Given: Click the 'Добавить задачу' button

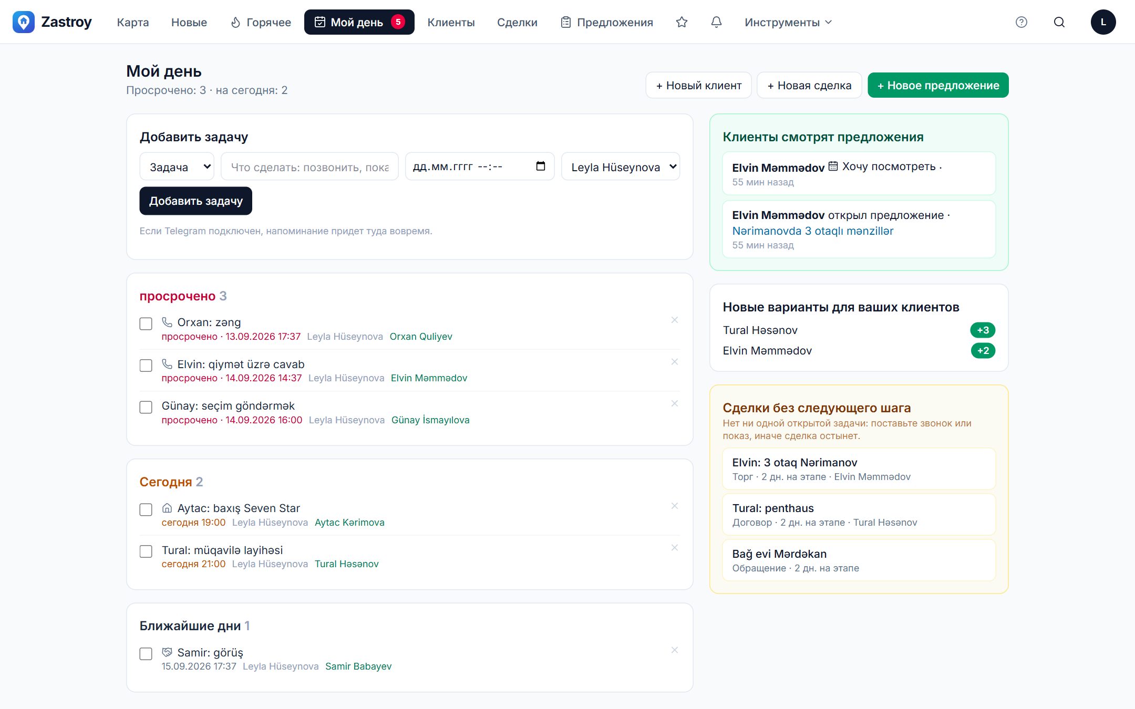Looking at the screenshot, I should tap(195, 201).
